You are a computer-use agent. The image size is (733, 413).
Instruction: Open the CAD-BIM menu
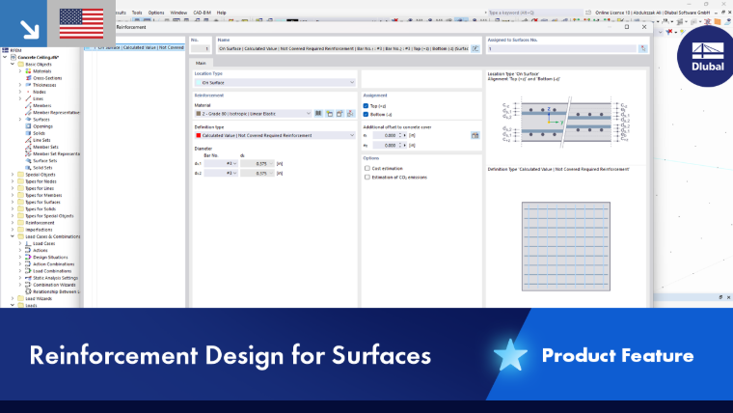click(202, 13)
